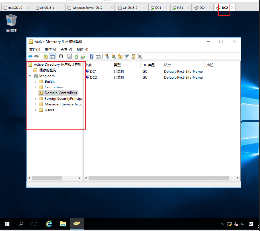Open Properties via the toolbar icon
Screen dimensions: 260x231
(70, 57)
